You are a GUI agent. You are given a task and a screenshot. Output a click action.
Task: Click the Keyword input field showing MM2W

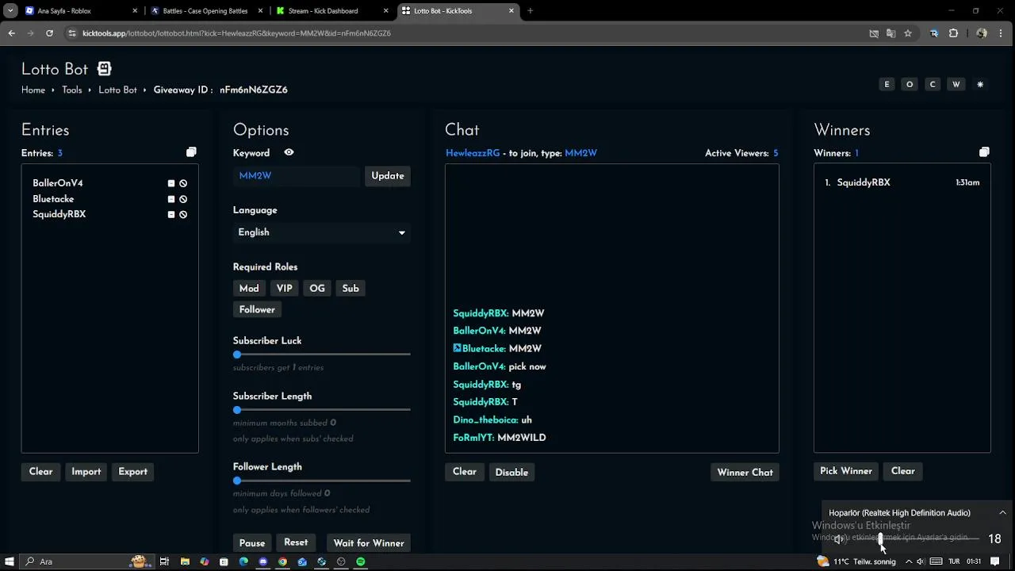point(297,176)
